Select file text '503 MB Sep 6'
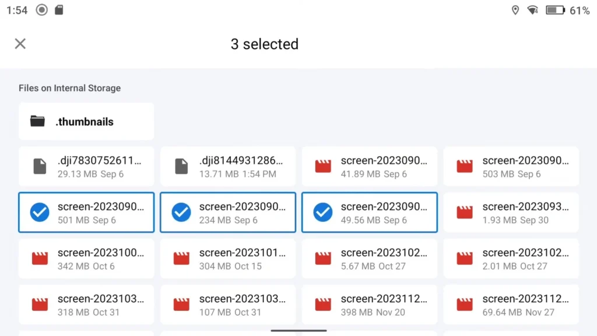Image resolution: width=597 pixels, height=336 pixels. tap(511, 174)
